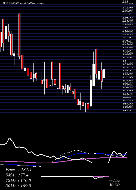Click the 158.18 price axis label
The image size is (136, 190).
[127, 94]
